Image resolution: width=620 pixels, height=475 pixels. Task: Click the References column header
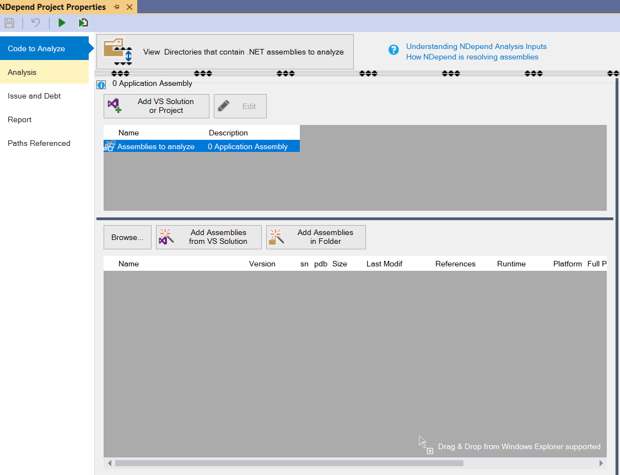(x=455, y=264)
